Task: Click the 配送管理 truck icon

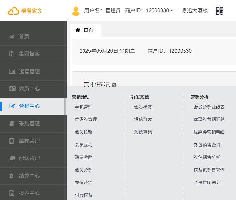Action: [12, 158]
